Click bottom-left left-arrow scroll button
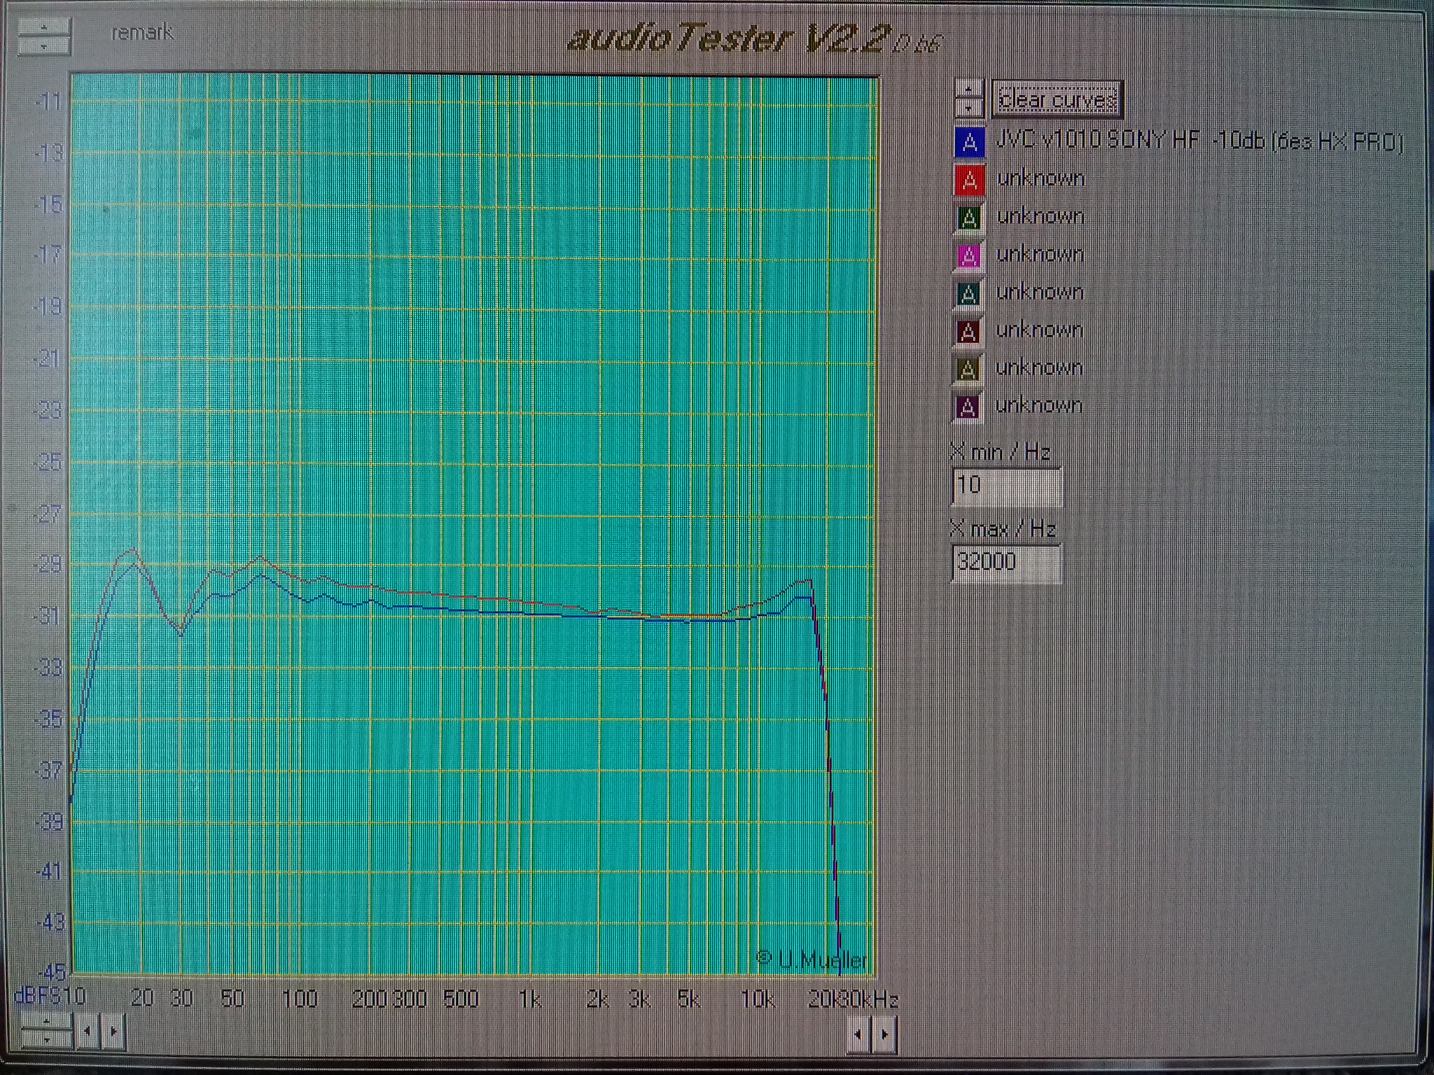1434x1075 pixels. pyautogui.click(x=88, y=1031)
